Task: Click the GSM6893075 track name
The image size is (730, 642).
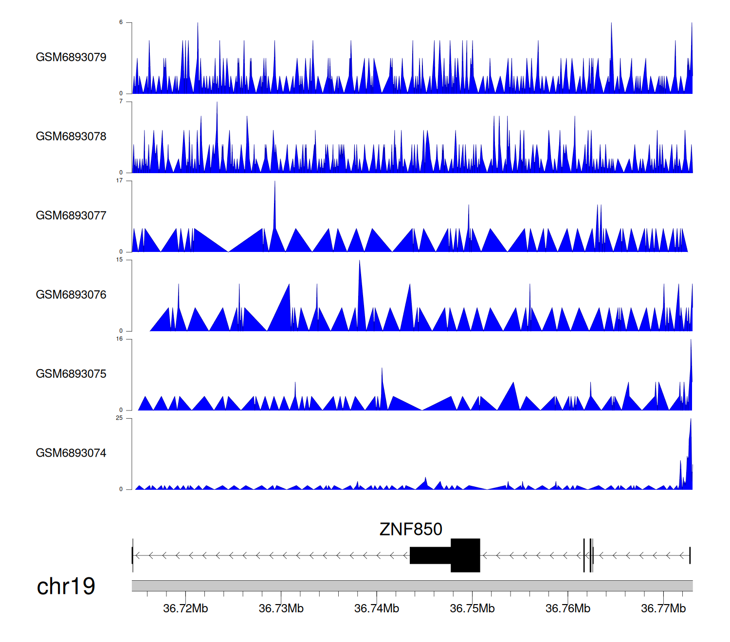Action: [x=71, y=374]
